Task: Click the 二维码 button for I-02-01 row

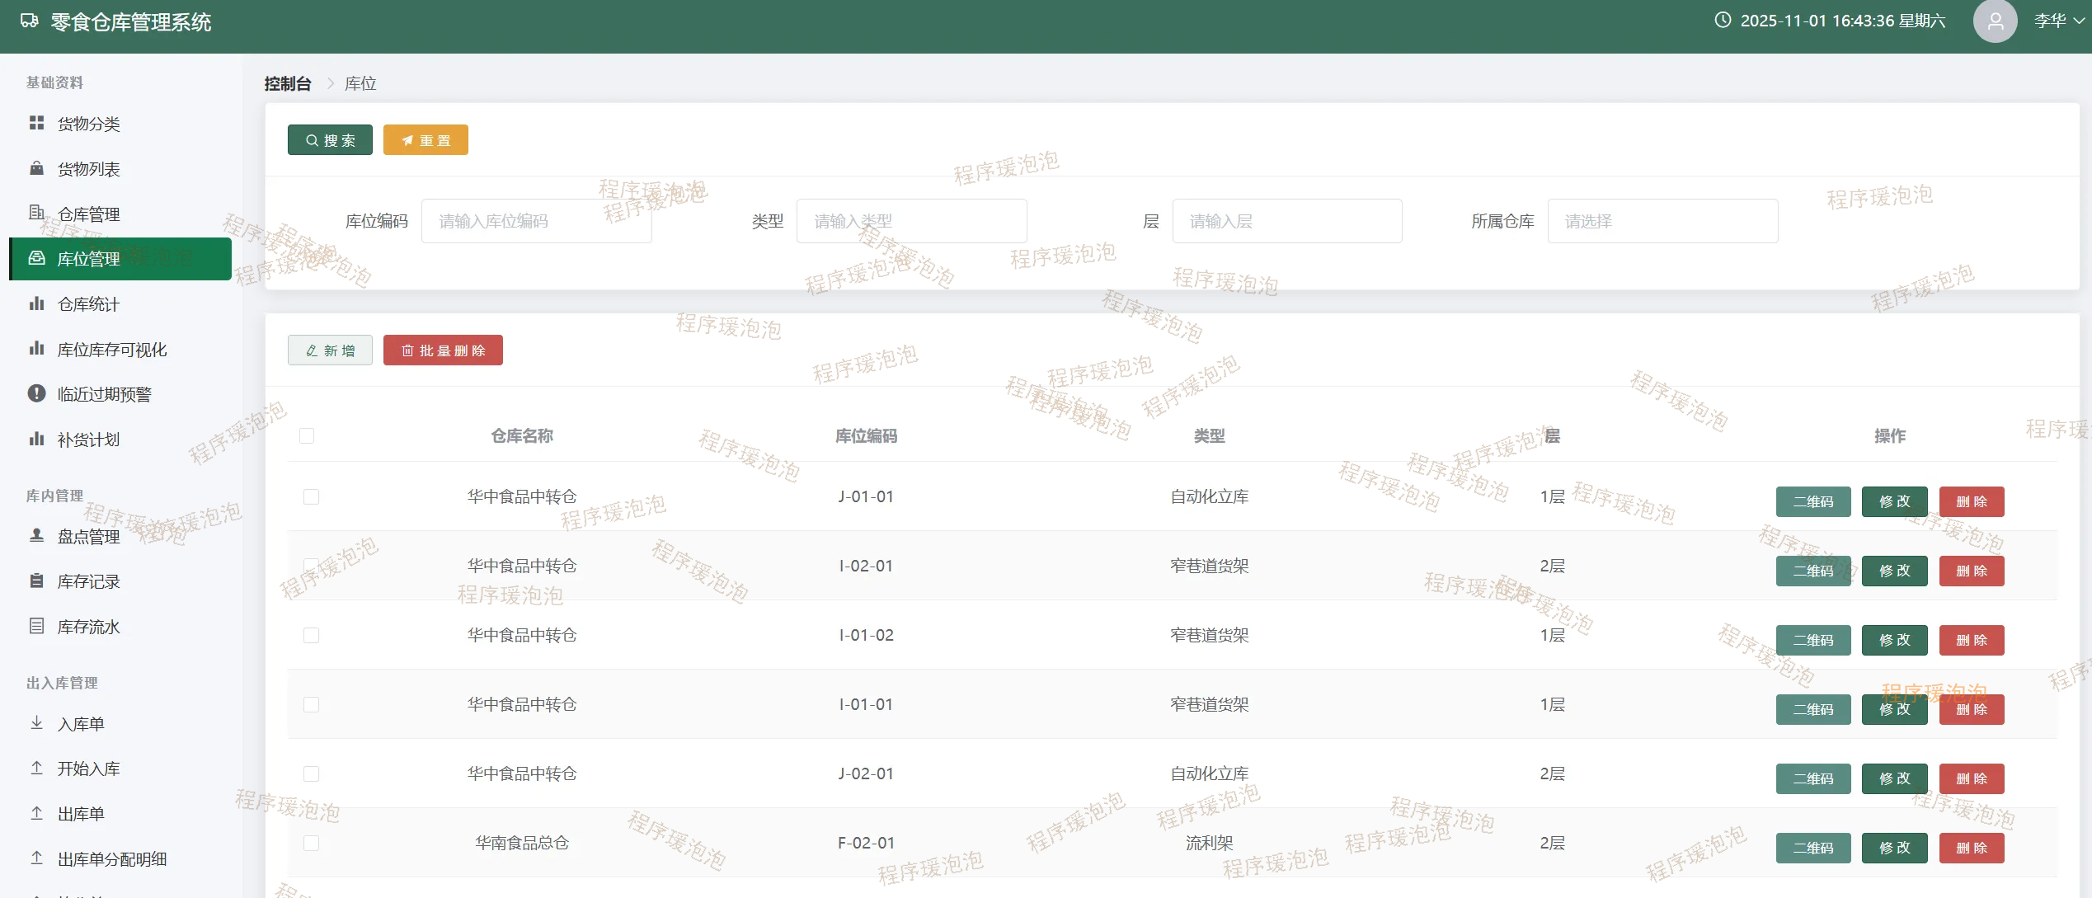Action: (1812, 571)
